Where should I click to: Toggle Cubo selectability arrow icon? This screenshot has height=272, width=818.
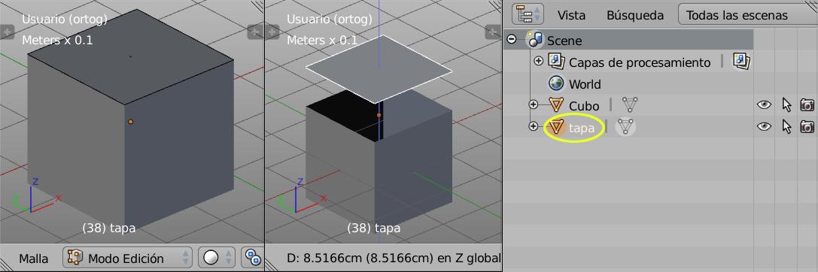coord(786,105)
